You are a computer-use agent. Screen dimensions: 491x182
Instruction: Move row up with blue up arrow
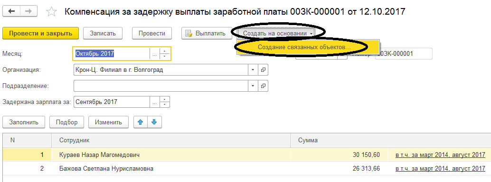click(x=141, y=122)
